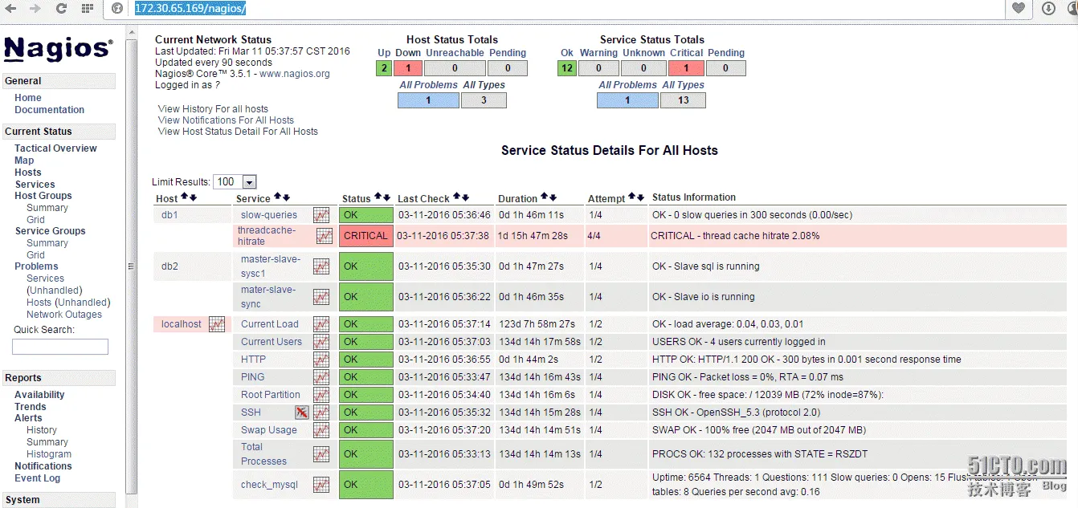Open graph icon for SSH service
The width and height of the screenshot is (1078, 508).
point(321,412)
